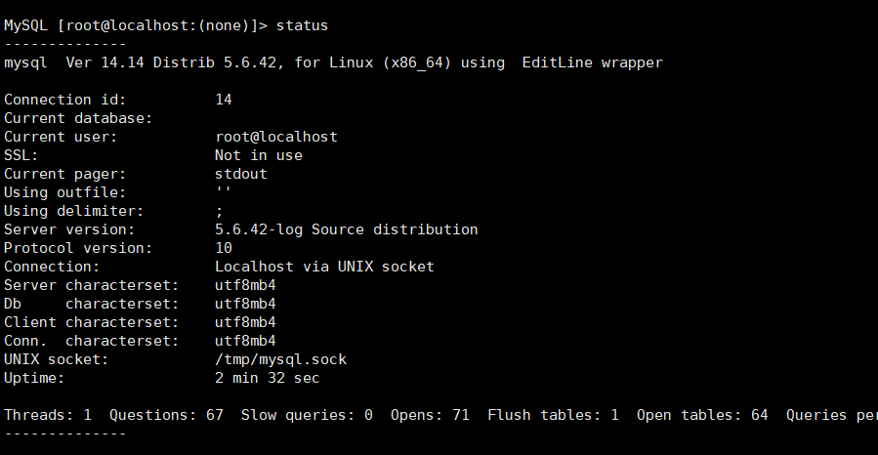Click 'Slow queries: 0' in the statistics line
878x455 pixels.
click(307, 415)
